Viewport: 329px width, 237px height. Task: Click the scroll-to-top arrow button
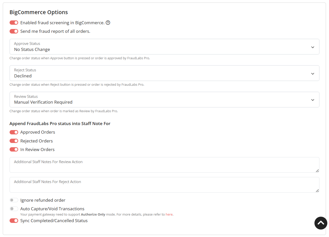point(321,223)
